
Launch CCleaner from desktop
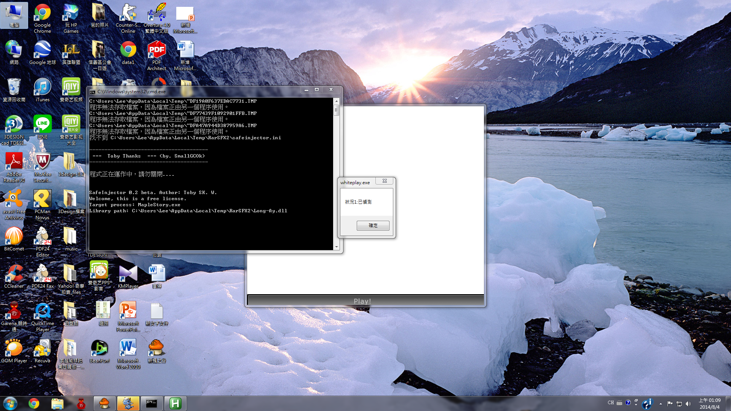pyautogui.click(x=14, y=276)
